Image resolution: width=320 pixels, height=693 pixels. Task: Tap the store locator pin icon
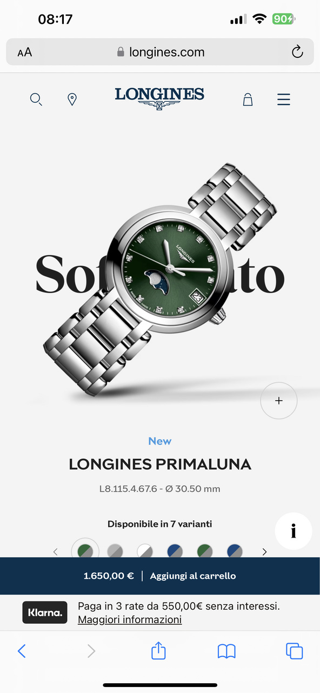coord(72,100)
